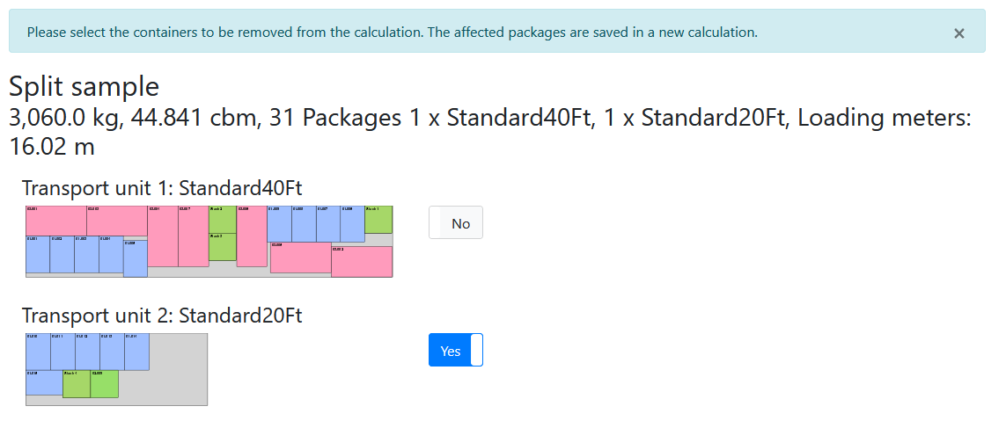Dismiss the info alert with the X
The height and width of the screenshot is (421, 1006).
point(958,33)
